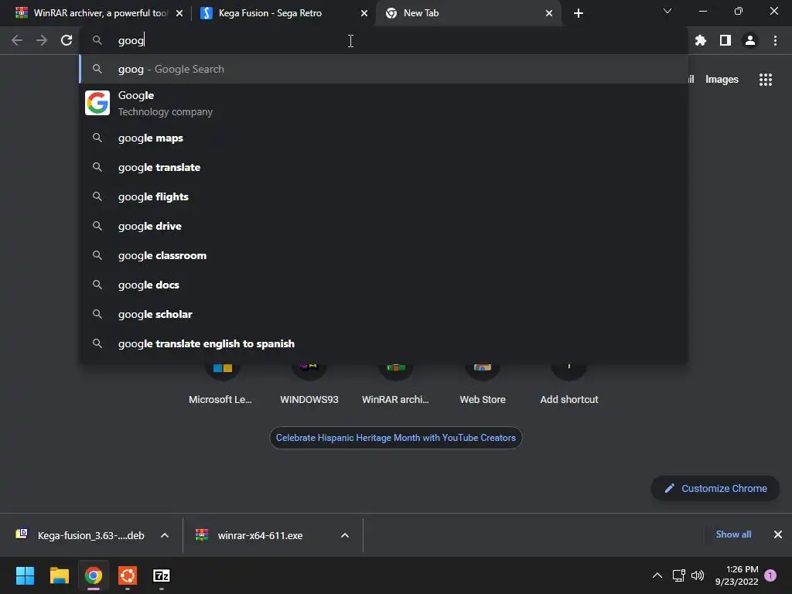Open the Images link
The width and height of the screenshot is (792, 594).
722,80
